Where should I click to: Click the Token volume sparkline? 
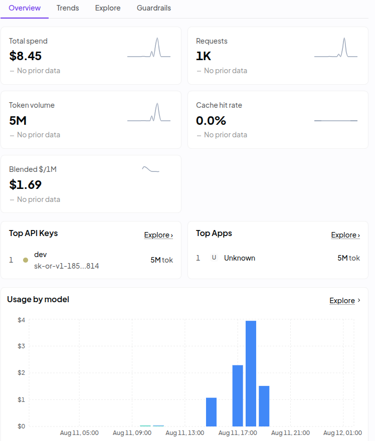tap(149, 112)
